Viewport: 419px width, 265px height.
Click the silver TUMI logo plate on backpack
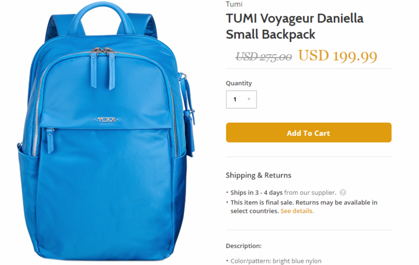[x=106, y=120]
